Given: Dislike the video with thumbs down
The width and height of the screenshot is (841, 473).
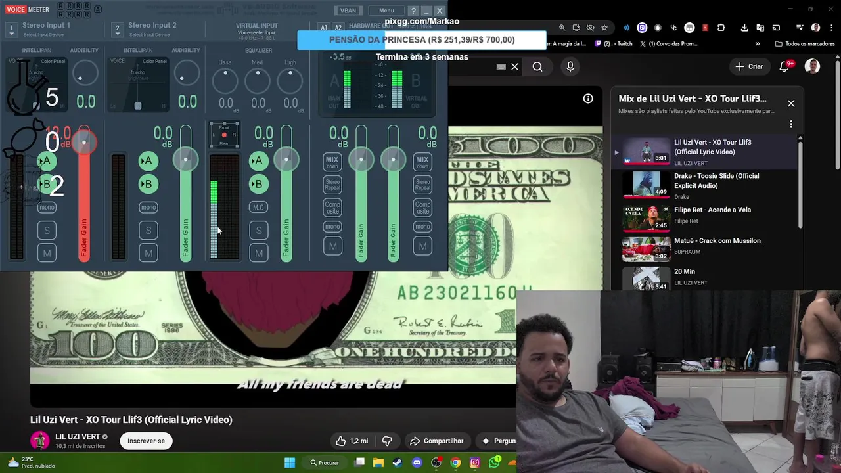Looking at the screenshot, I should click(387, 441).
